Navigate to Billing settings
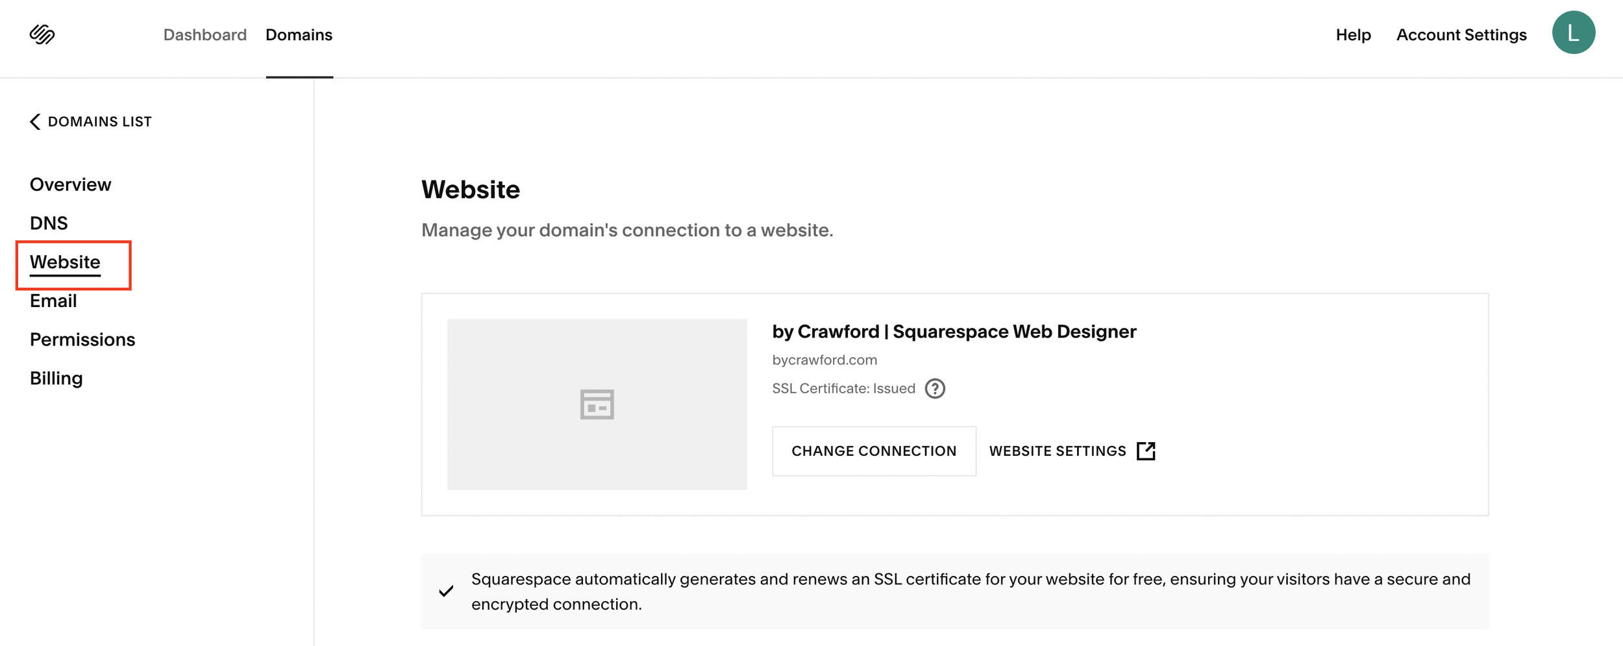1623x646 pixels. click(x=56, y=377)
